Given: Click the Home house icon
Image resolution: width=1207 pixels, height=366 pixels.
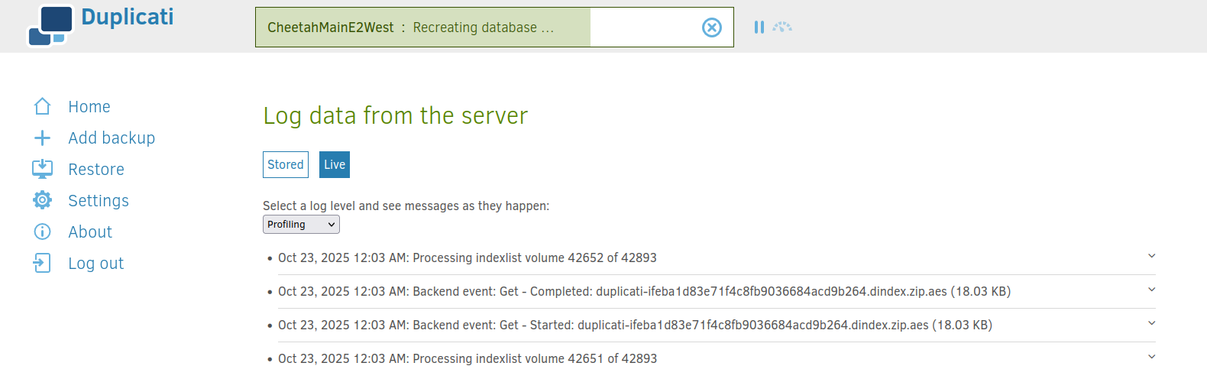Looking at the screenshot, I should [43, 106].
